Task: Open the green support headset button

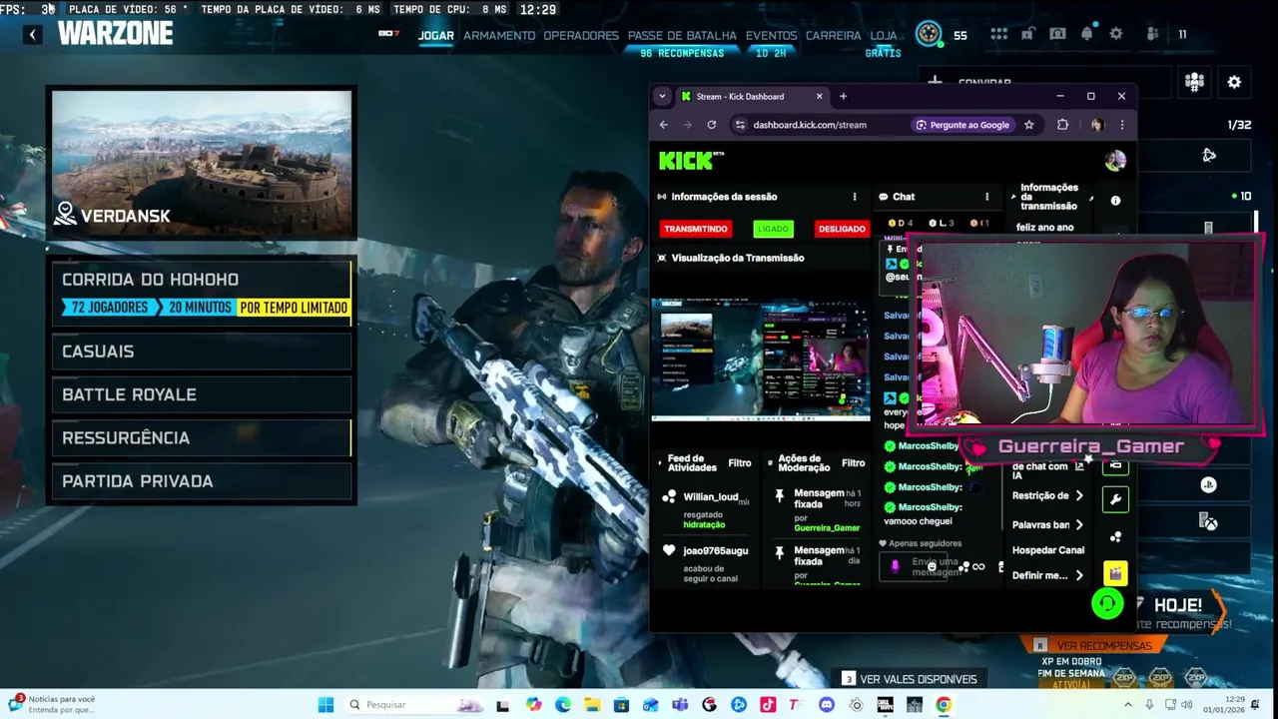Action: (1107, 603)
